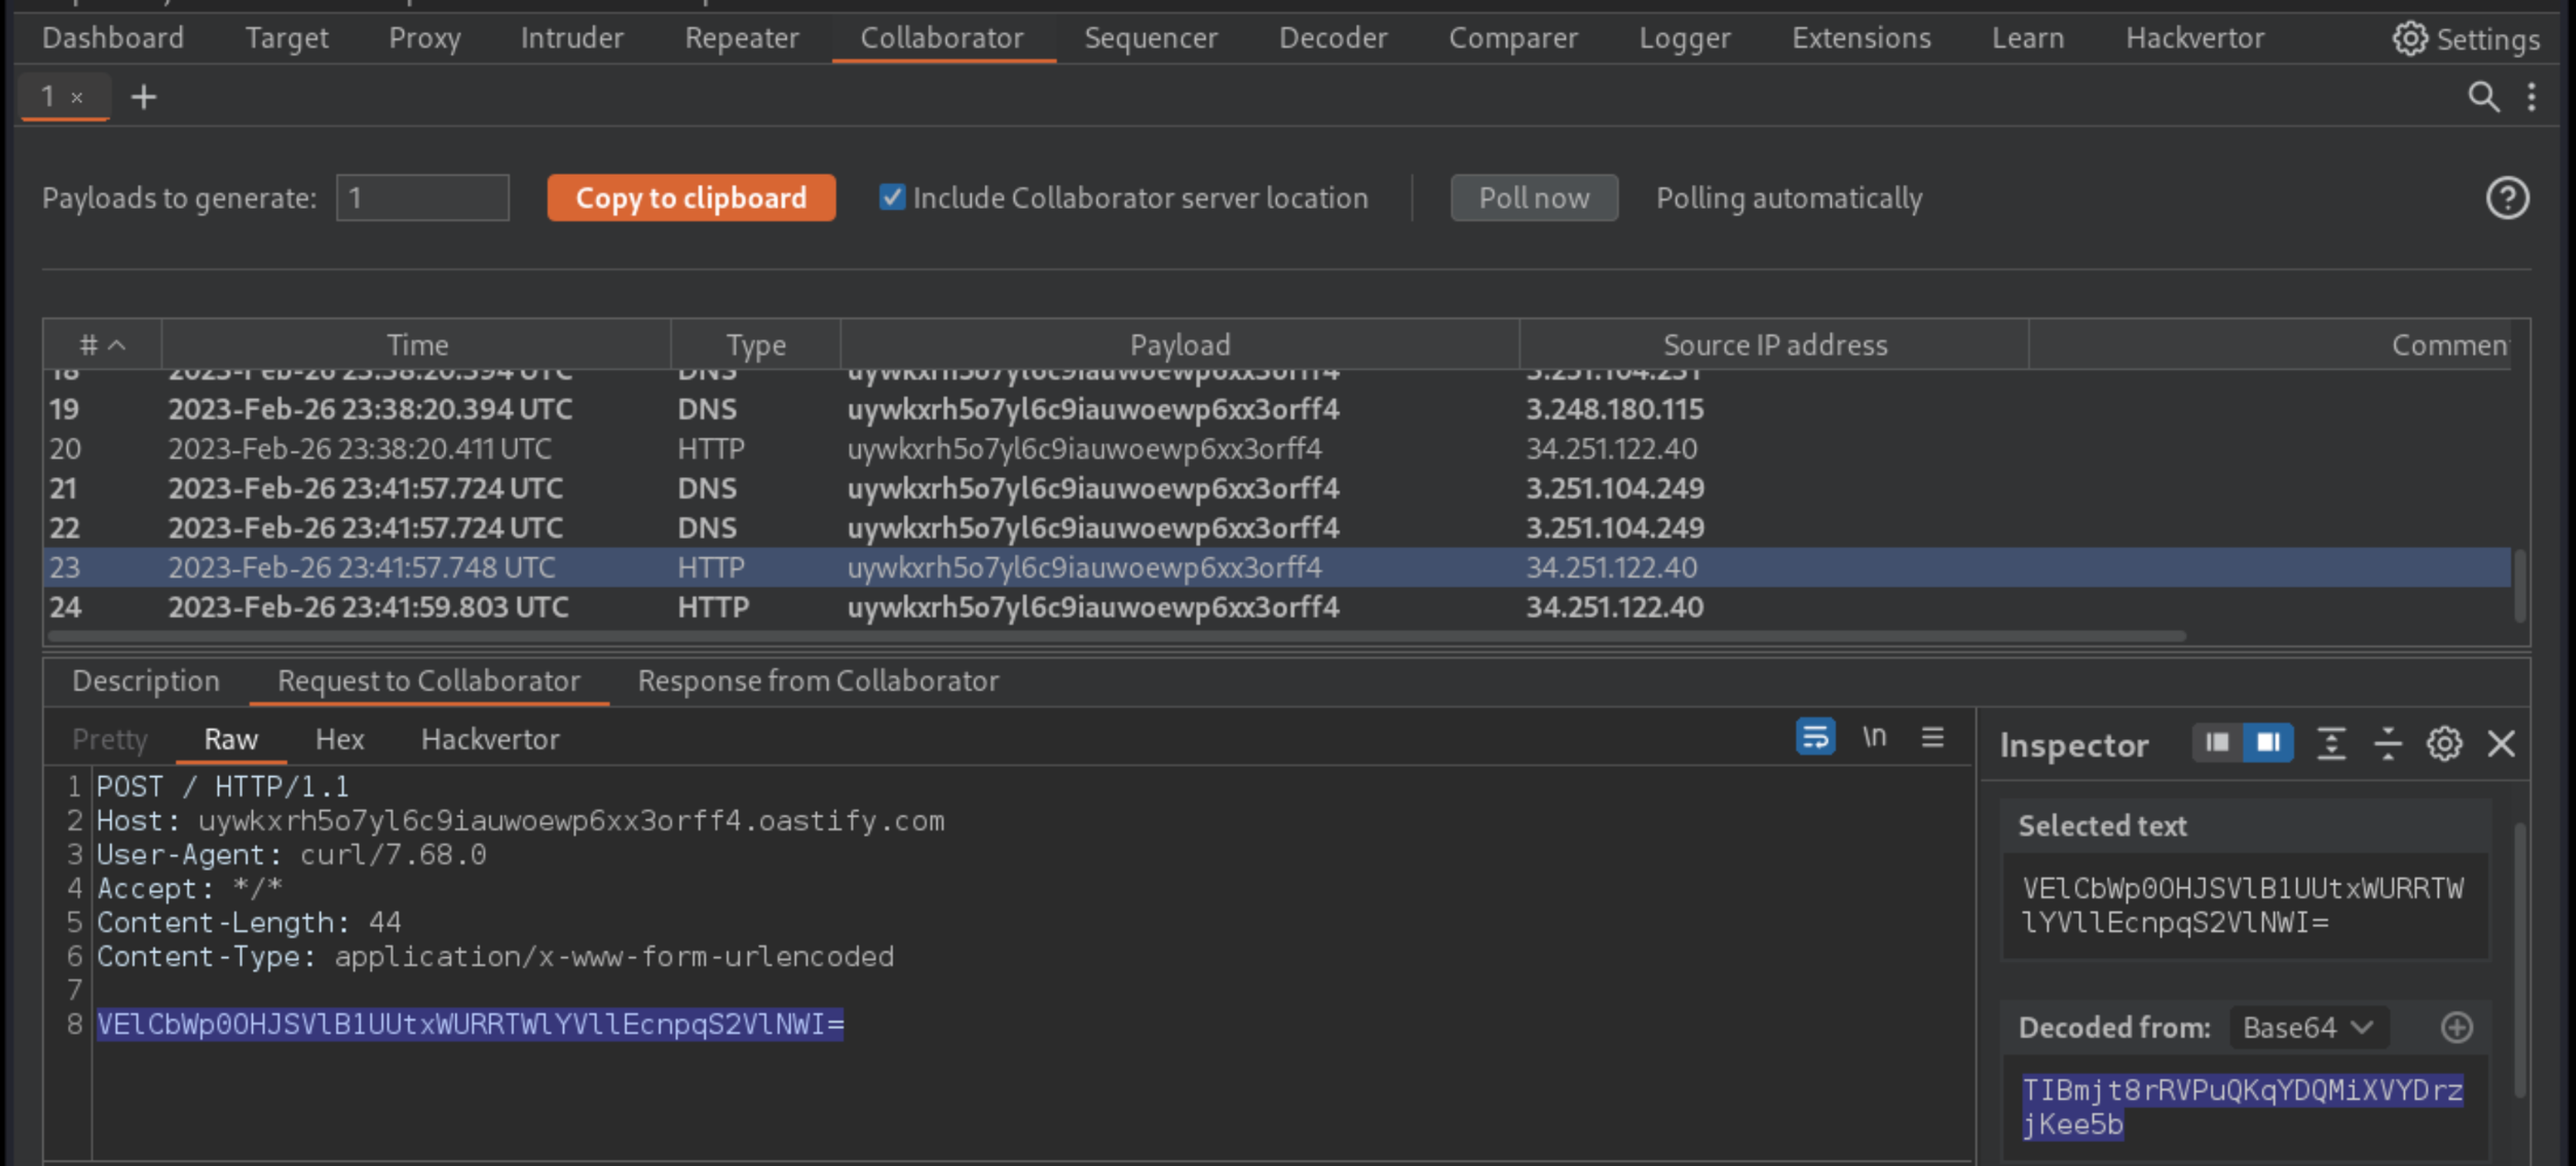The height and width of the screenshot is (1166, 2576).
Task: Click source IP 3.248.180.115
Action: tap(1614, 409)
